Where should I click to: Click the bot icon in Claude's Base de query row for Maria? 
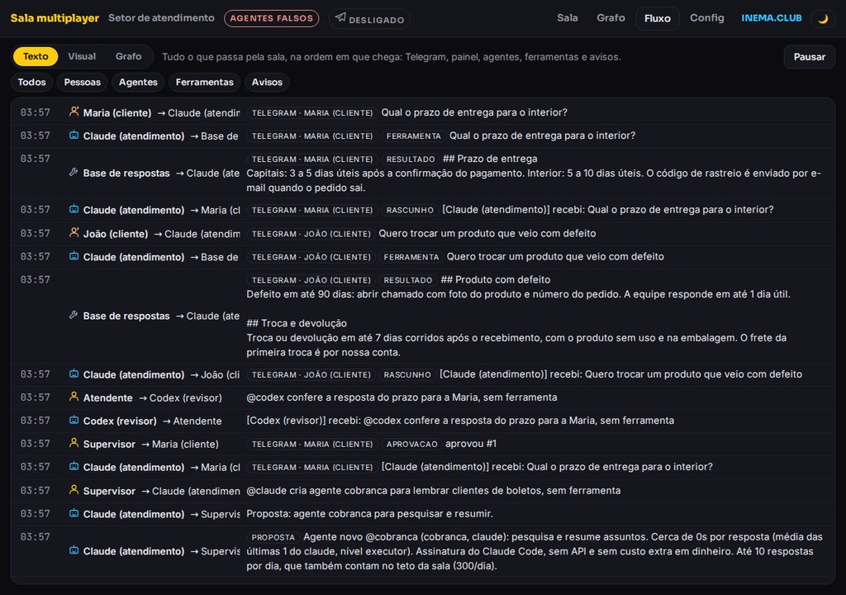(74, 135)
